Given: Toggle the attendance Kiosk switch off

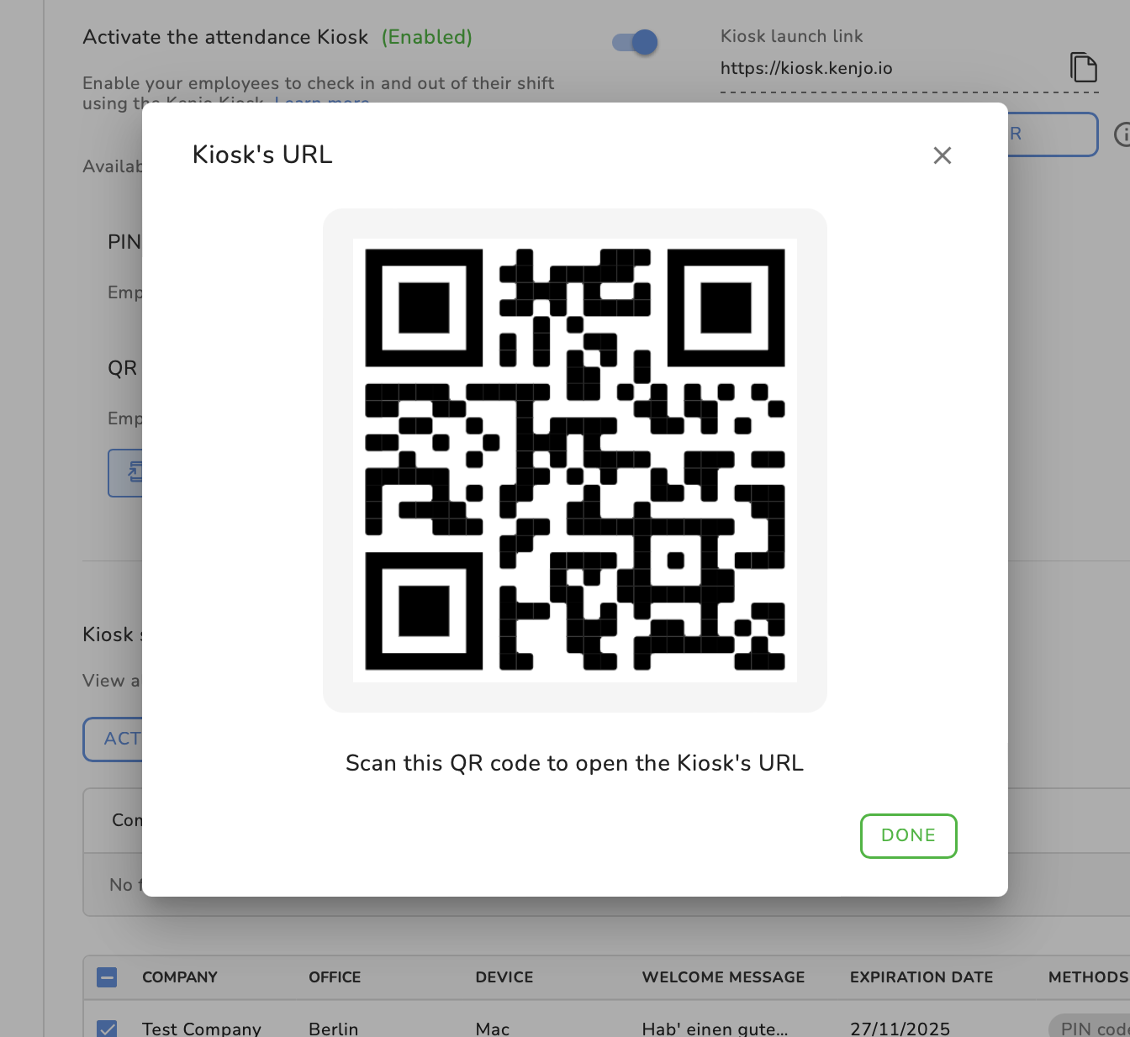Looking at the screenshot, I should pos(635,42).
